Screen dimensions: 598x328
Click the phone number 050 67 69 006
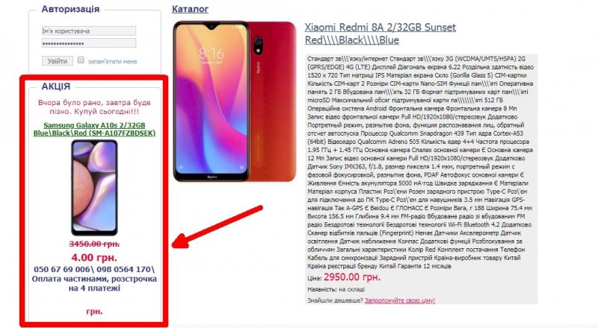62,269
